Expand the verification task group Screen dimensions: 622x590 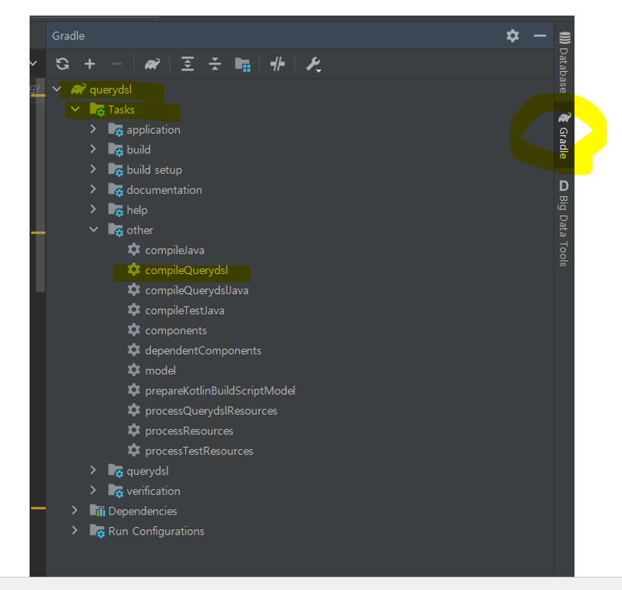pos(93,490)
